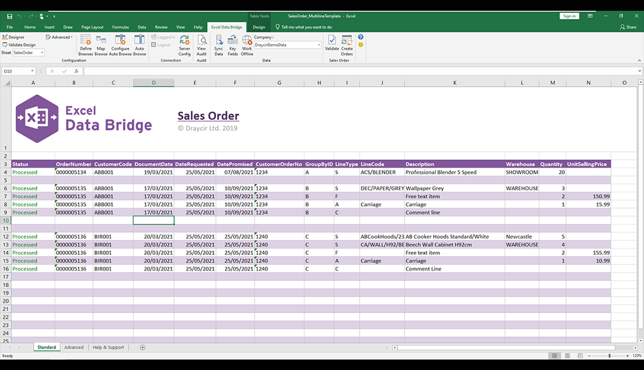Click the New Sheet plus button
The width and height of the screenshot is (644, 370).
142,347
